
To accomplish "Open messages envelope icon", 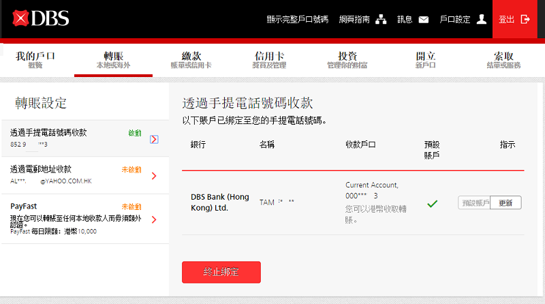I will [x=424, y=20].
